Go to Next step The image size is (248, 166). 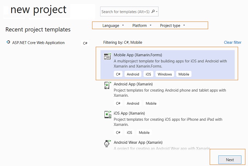(230, 160)
